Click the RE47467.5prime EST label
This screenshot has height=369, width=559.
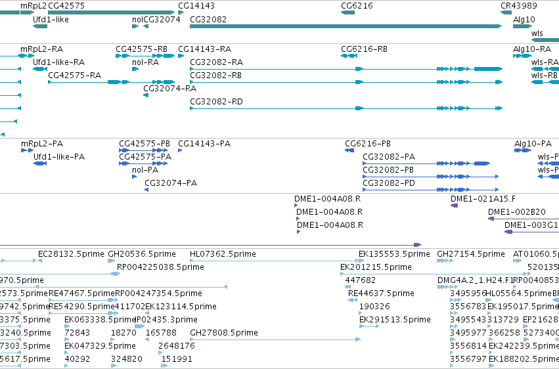[81, 293]
